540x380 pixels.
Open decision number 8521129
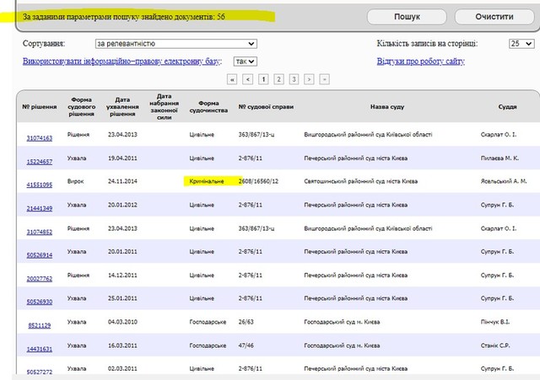coord(40,324)
